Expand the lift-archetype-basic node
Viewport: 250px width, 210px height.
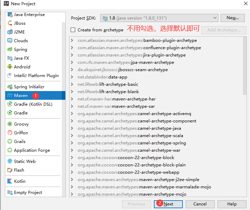(72, 84)
